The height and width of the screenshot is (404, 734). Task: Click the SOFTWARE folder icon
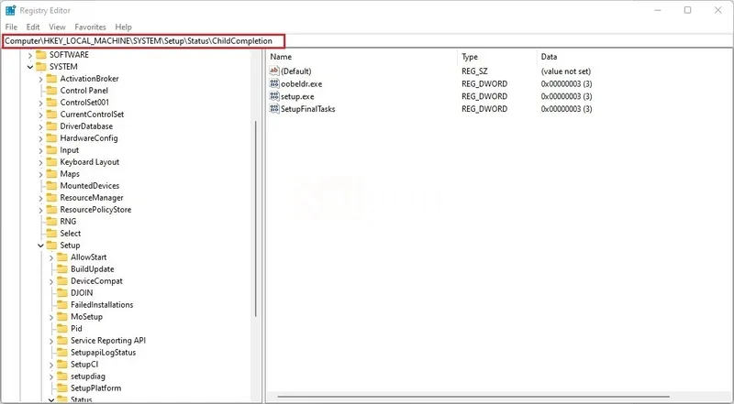pyautogui.click(x=41, y=55)
